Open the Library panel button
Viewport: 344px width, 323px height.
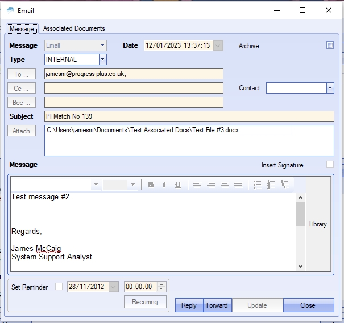[318, 224]
